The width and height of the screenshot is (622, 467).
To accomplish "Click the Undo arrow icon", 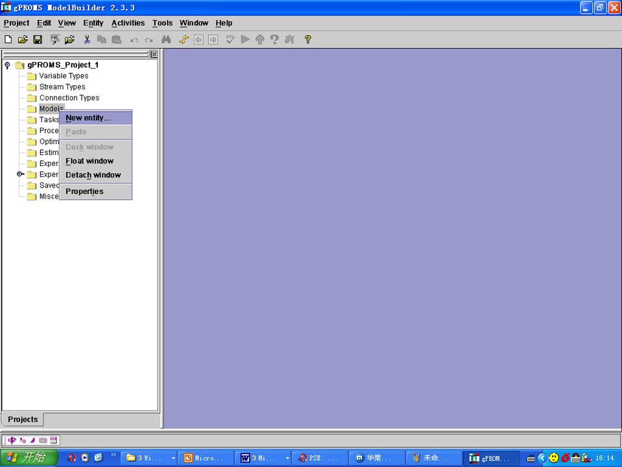I will coord(134,40).
